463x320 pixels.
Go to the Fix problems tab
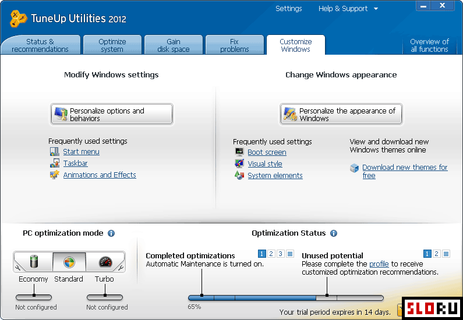pyautogui.click(x=235, y=45)
